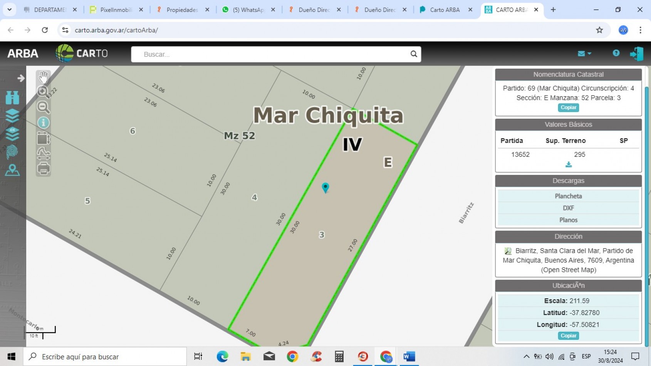The image size is (651, 366).
Task: Click the blue location marker on parcel 3
Action: [x=325, y=188]
